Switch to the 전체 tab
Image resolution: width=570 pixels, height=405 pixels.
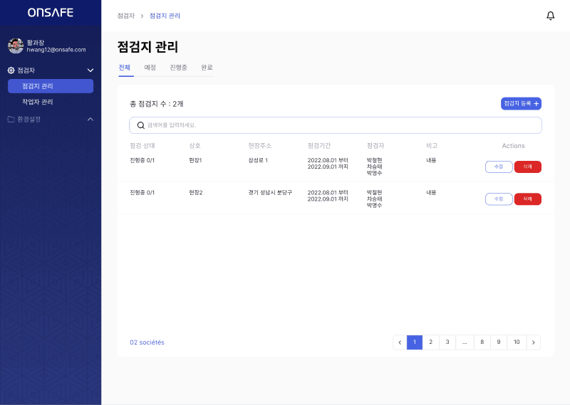[124, 68]
